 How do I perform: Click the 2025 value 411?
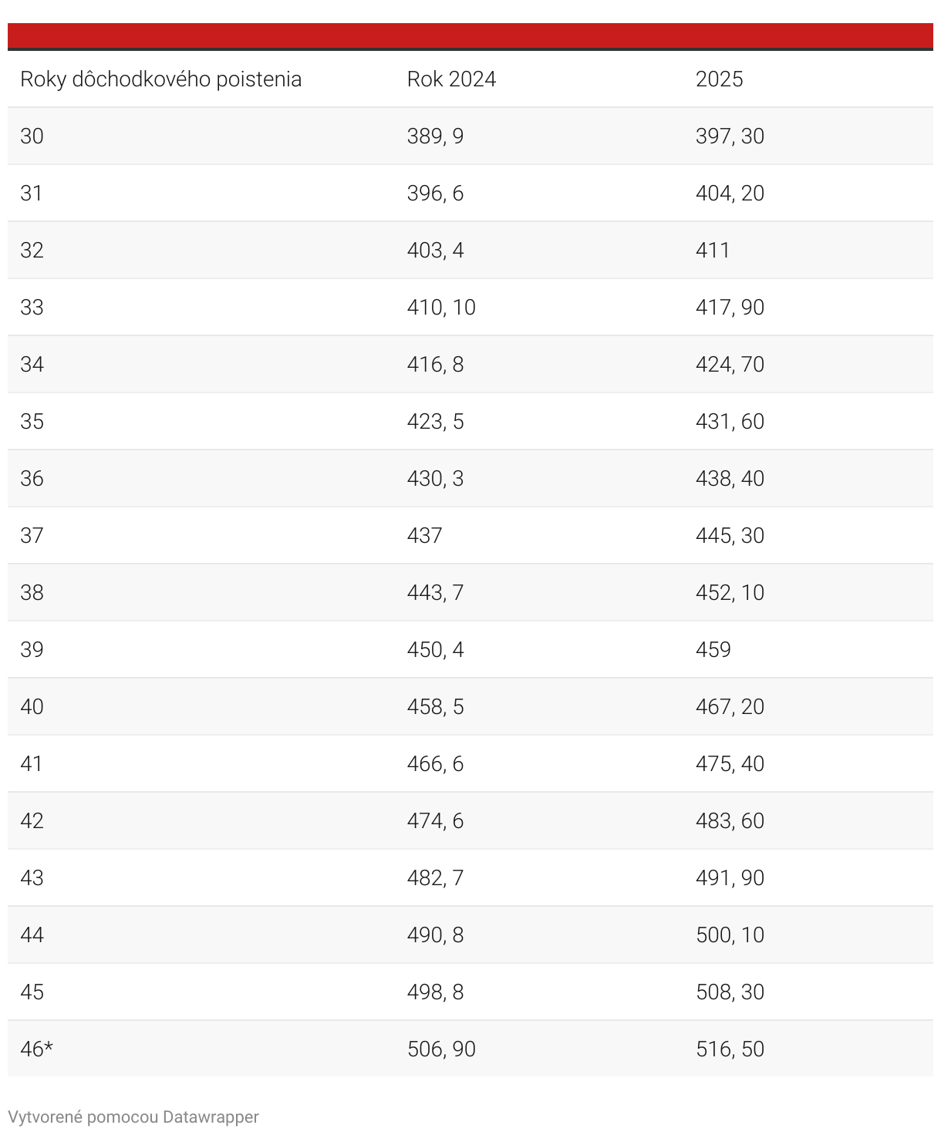point(712,251)
